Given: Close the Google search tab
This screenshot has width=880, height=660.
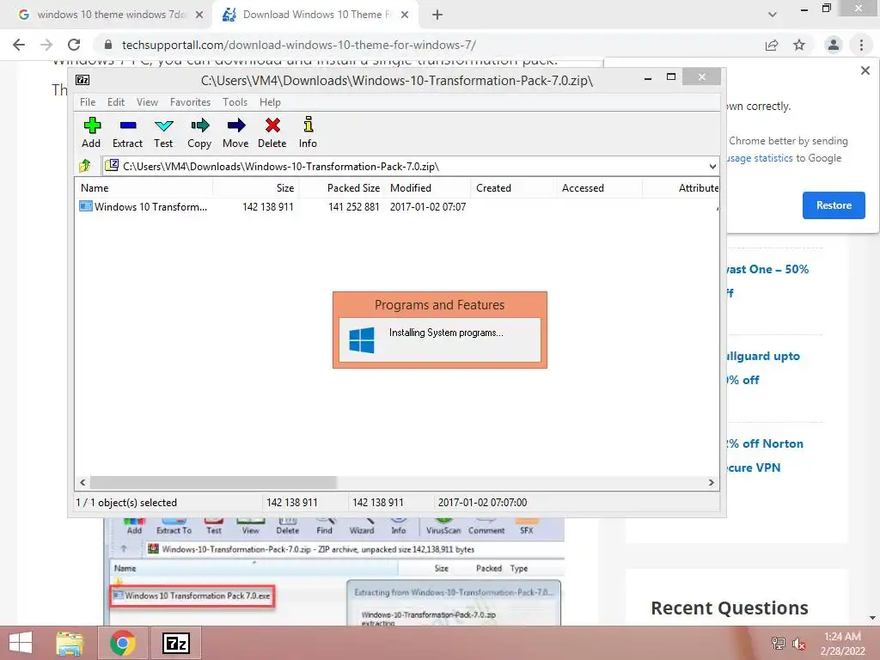Looking at the screenshot, I should [199, 15].
